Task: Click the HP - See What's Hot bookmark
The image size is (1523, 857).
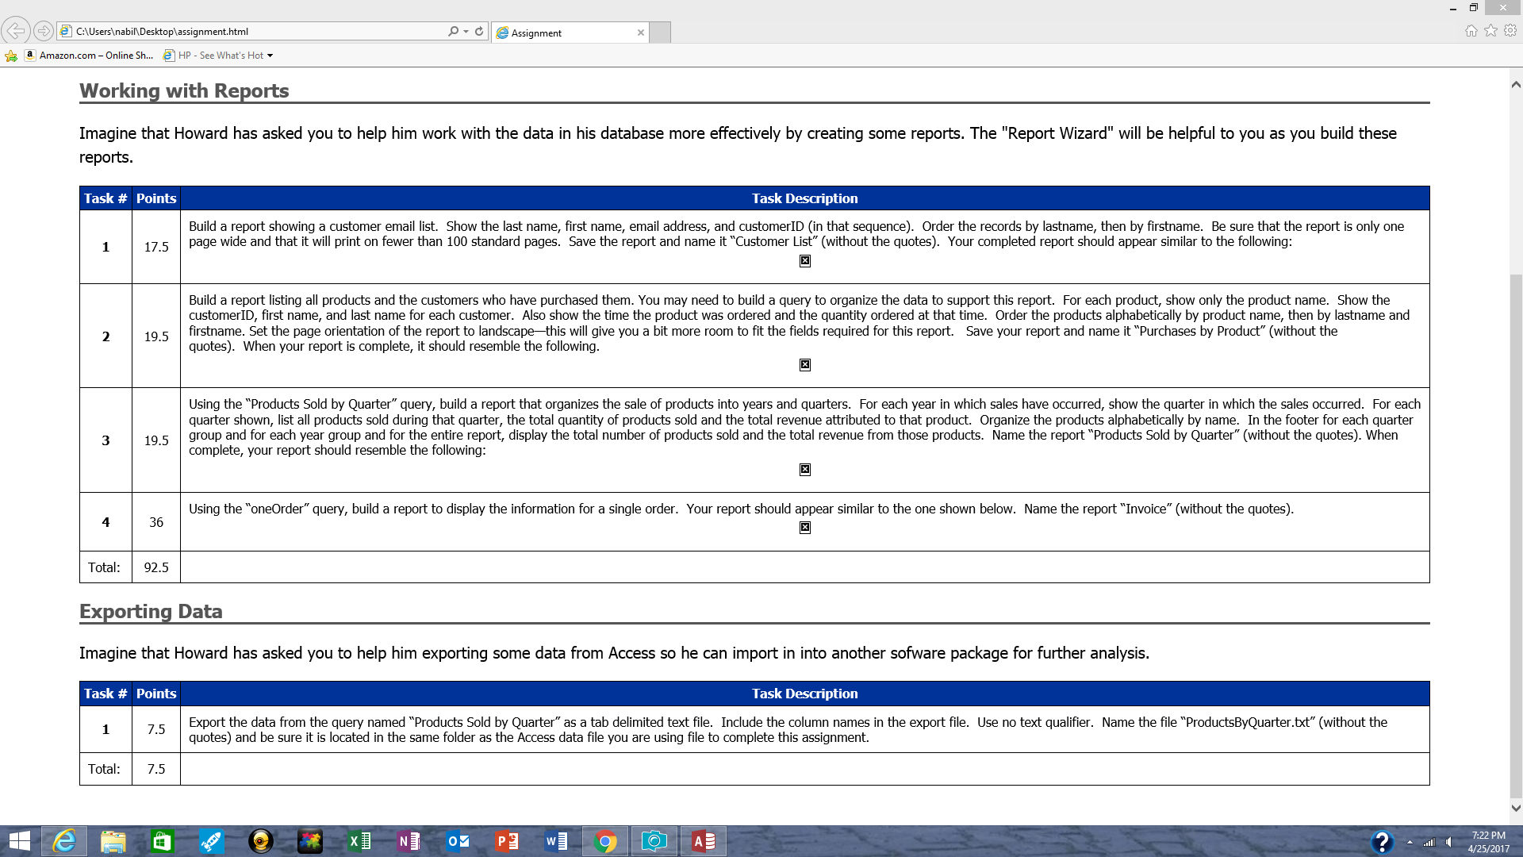Action: click(x=214, y=56)
